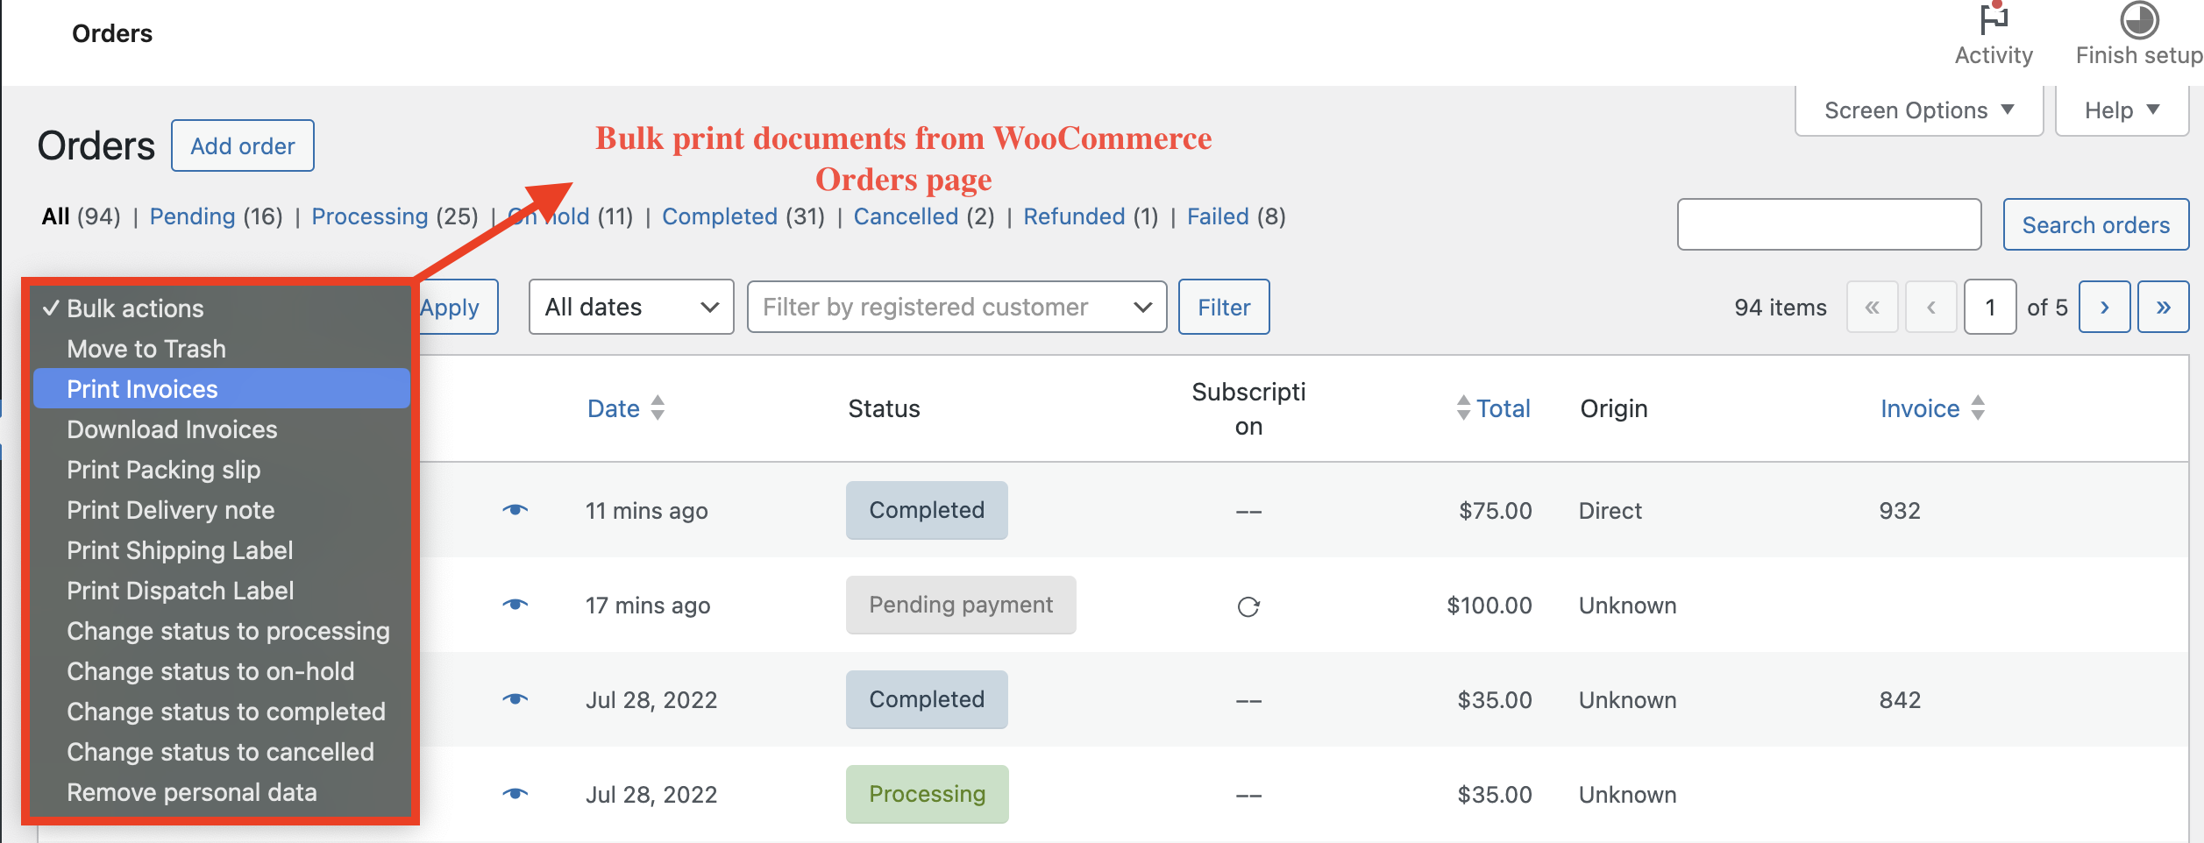Open the All dates dropdown

pyautogui.click(x=631, y=308)
